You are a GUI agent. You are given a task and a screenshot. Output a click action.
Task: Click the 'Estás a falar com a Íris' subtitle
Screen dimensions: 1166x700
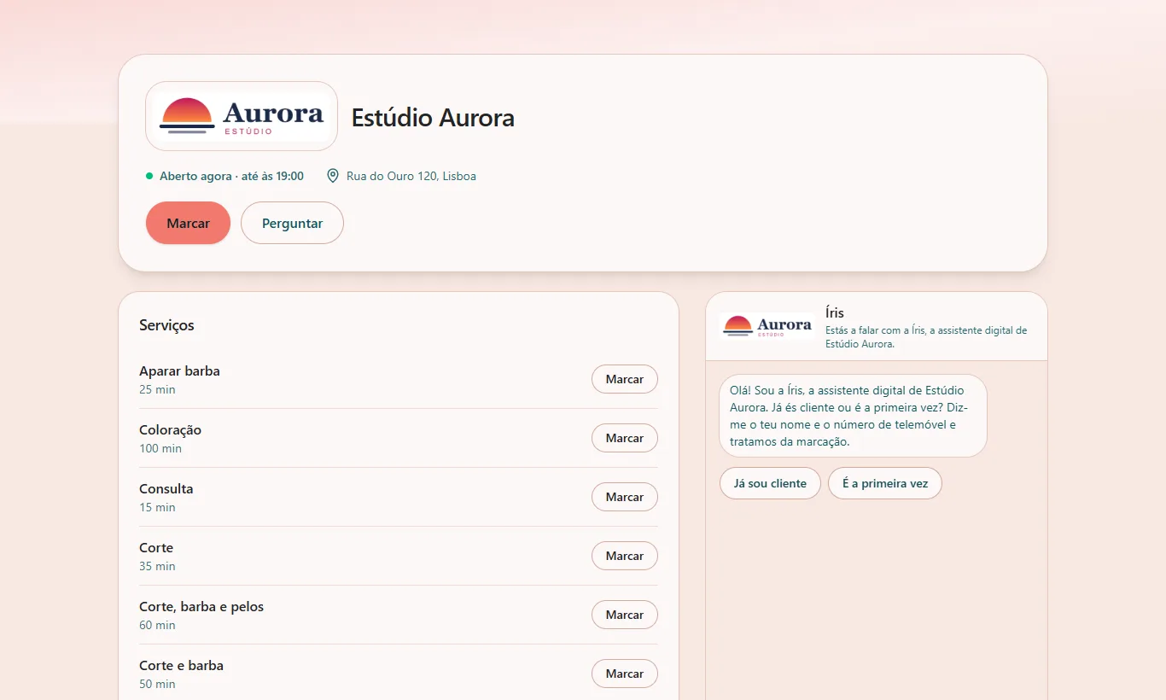pos(926,336)
